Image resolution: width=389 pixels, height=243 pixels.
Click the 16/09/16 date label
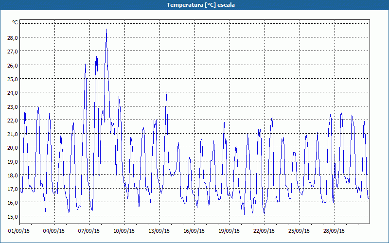[x=194, y=231]
